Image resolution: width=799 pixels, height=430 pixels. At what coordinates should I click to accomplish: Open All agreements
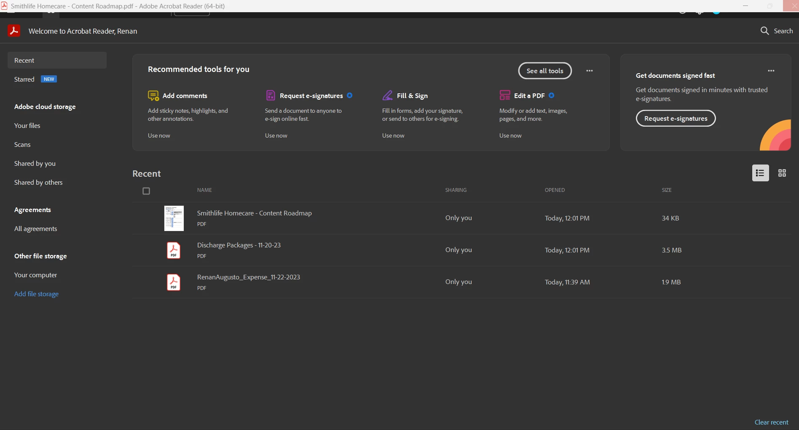pos(36,228)
